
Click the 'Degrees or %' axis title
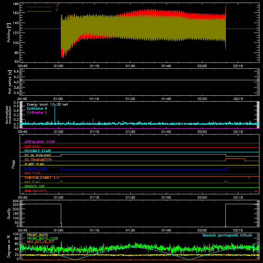click(9, 246)
